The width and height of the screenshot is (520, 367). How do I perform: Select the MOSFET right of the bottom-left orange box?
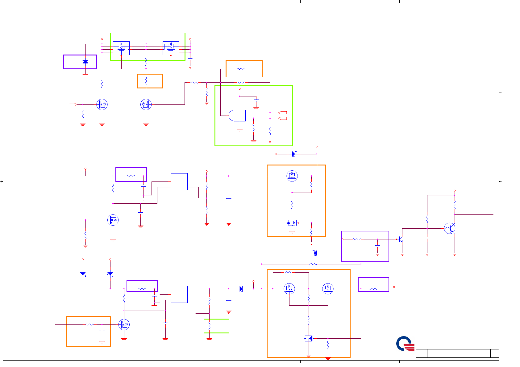(124, 324)
